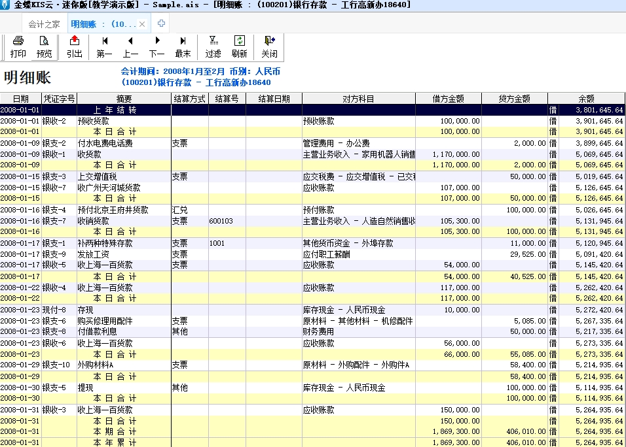This screenshot has height=447, width=626.
Task: Select the 本年累计 row label
Action: (115, 442)
